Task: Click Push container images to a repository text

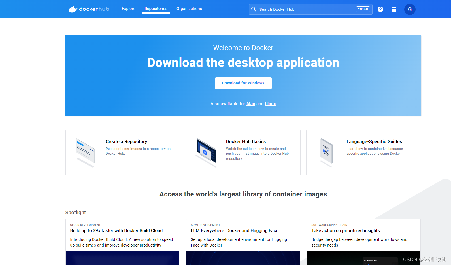Action: point(138,151)
